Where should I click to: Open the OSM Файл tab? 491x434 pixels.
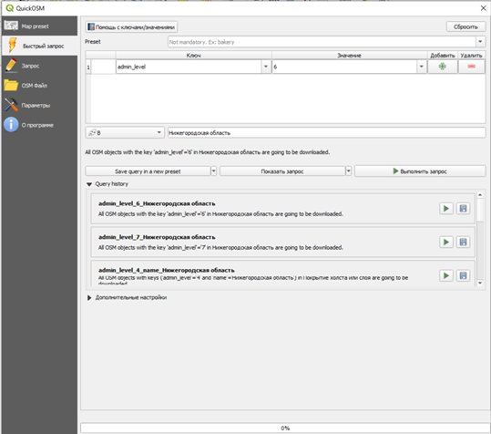(x=39, y=85)
